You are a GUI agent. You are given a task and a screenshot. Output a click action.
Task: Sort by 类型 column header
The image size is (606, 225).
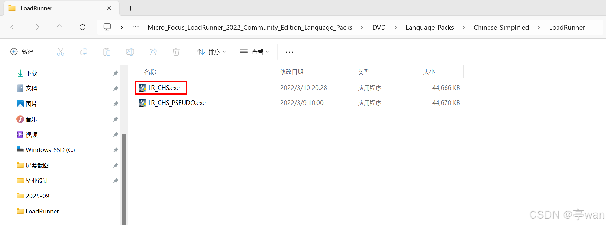[x=364, y=72]
